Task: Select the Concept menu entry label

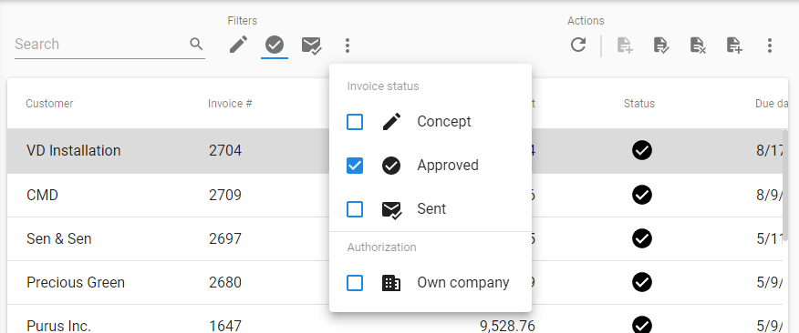Action: coord(444,122)
